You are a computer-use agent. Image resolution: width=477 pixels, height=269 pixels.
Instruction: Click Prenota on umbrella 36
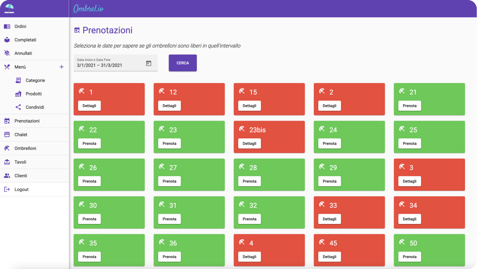(170, 257)
